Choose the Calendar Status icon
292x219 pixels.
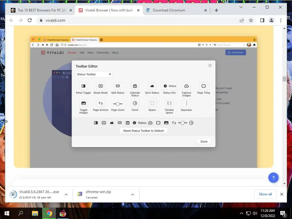pyautogui.click(x=135, y=86)
